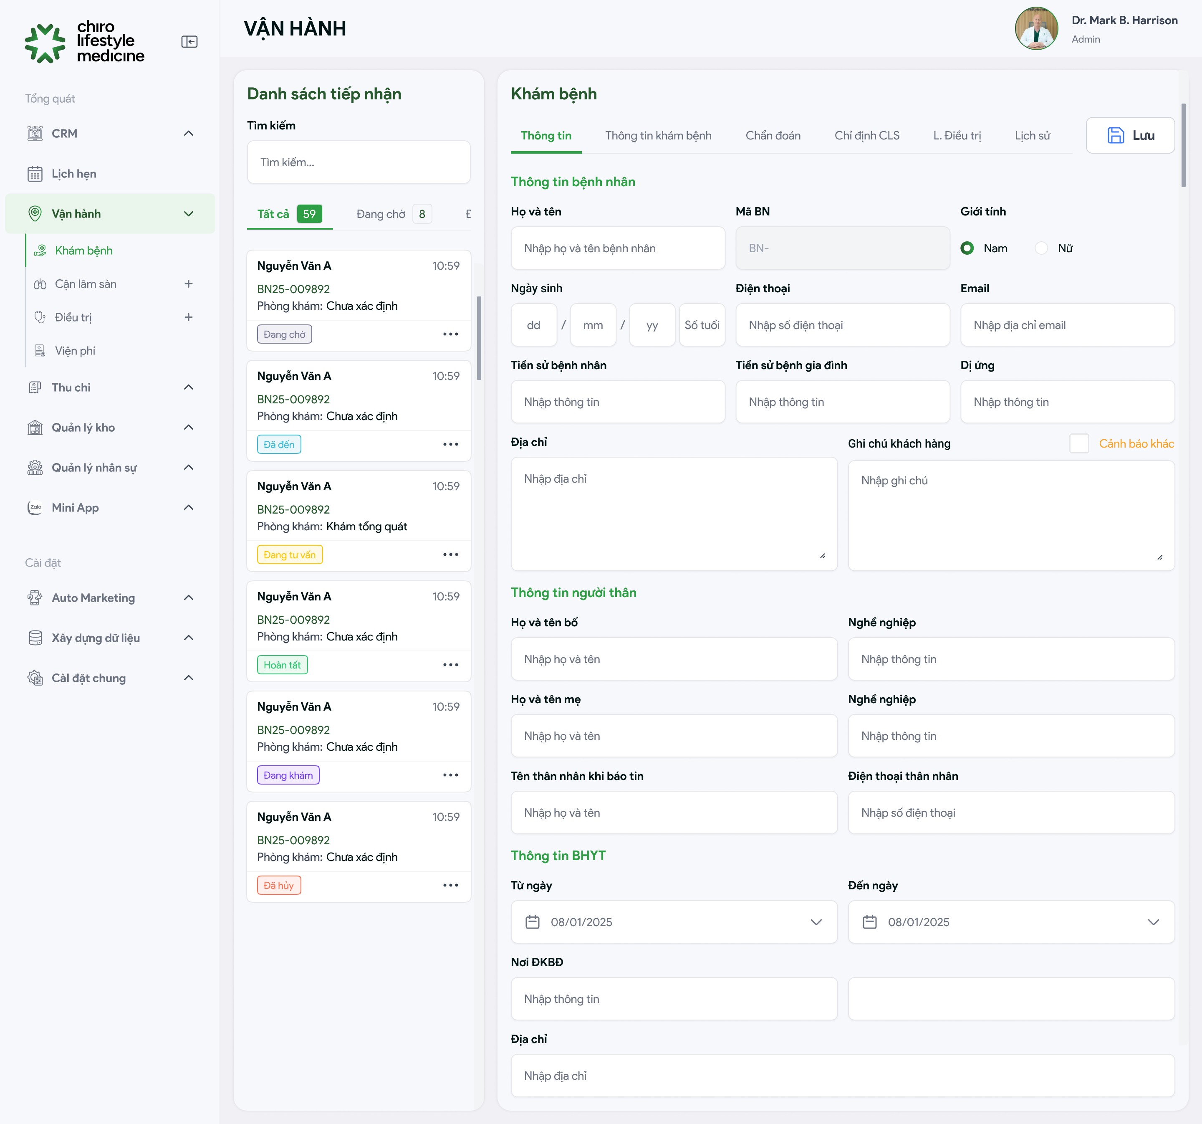Select the Nam gender radio button
The image size is (1202, 1124).
coord(967,248)
